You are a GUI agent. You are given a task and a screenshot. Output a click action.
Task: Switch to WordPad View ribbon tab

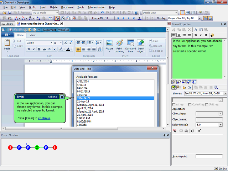[x=32, y=35]
